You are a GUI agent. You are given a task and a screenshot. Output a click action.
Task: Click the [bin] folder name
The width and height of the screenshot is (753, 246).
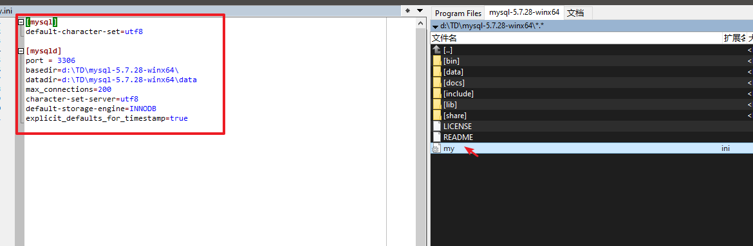451,61
